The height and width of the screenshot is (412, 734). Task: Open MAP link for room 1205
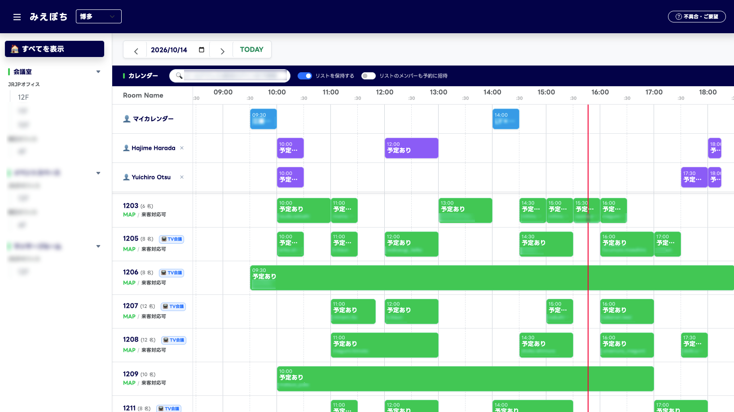point(129,249)
